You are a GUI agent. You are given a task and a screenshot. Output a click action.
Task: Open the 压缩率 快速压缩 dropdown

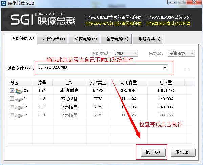pyautogui.click(x=181, y=53)
